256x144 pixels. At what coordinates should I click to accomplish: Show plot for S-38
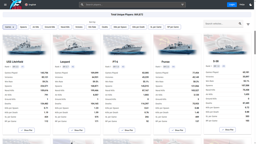tap(228, 130)
